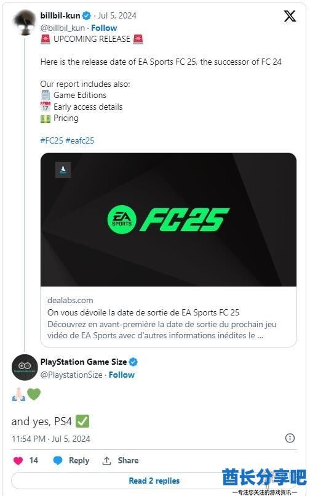The width and height of the screenshot is (310, 496).
Task: Click the blue reply bubble icon
Action: coord(58,461)
